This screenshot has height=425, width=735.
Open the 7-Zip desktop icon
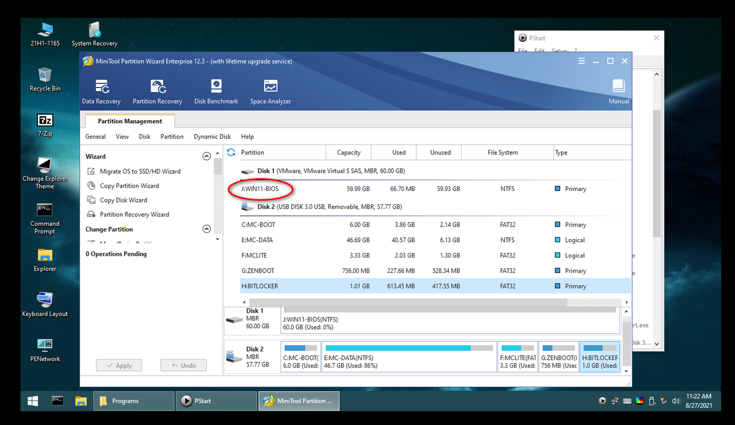click(45, 124)
